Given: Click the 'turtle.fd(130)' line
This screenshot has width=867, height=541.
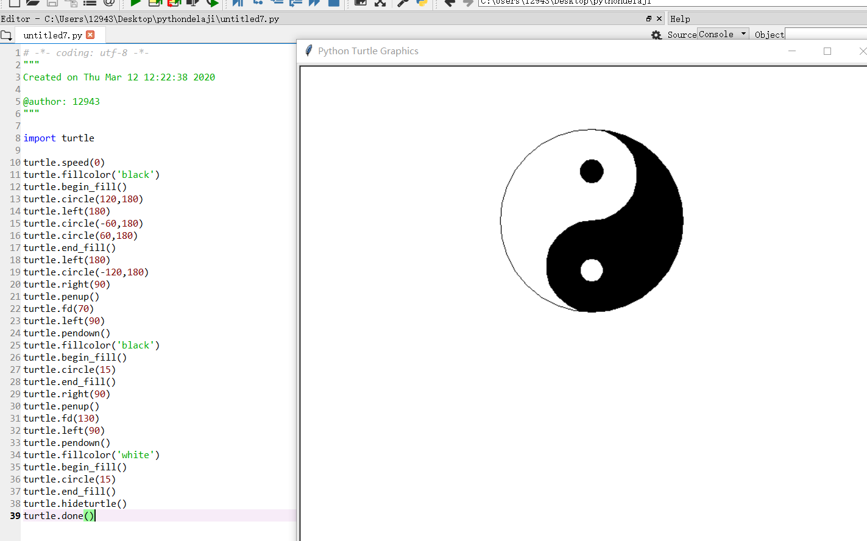Looking at the screenshot, I should pos(62,419).
